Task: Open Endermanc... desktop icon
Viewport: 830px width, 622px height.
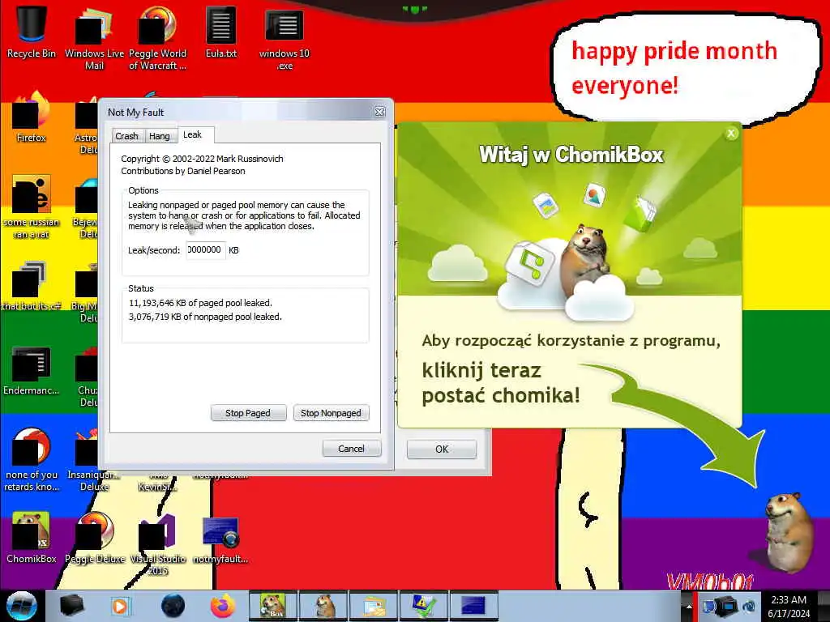Action: point(32,370)
